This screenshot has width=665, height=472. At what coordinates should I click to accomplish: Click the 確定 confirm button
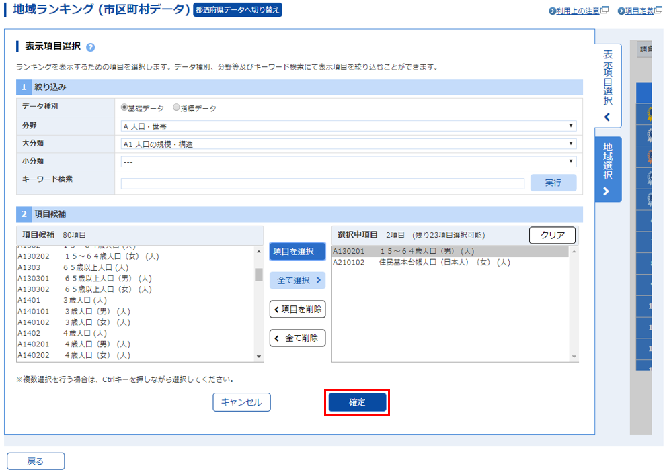pyautogui.click(x=357, y=402)
